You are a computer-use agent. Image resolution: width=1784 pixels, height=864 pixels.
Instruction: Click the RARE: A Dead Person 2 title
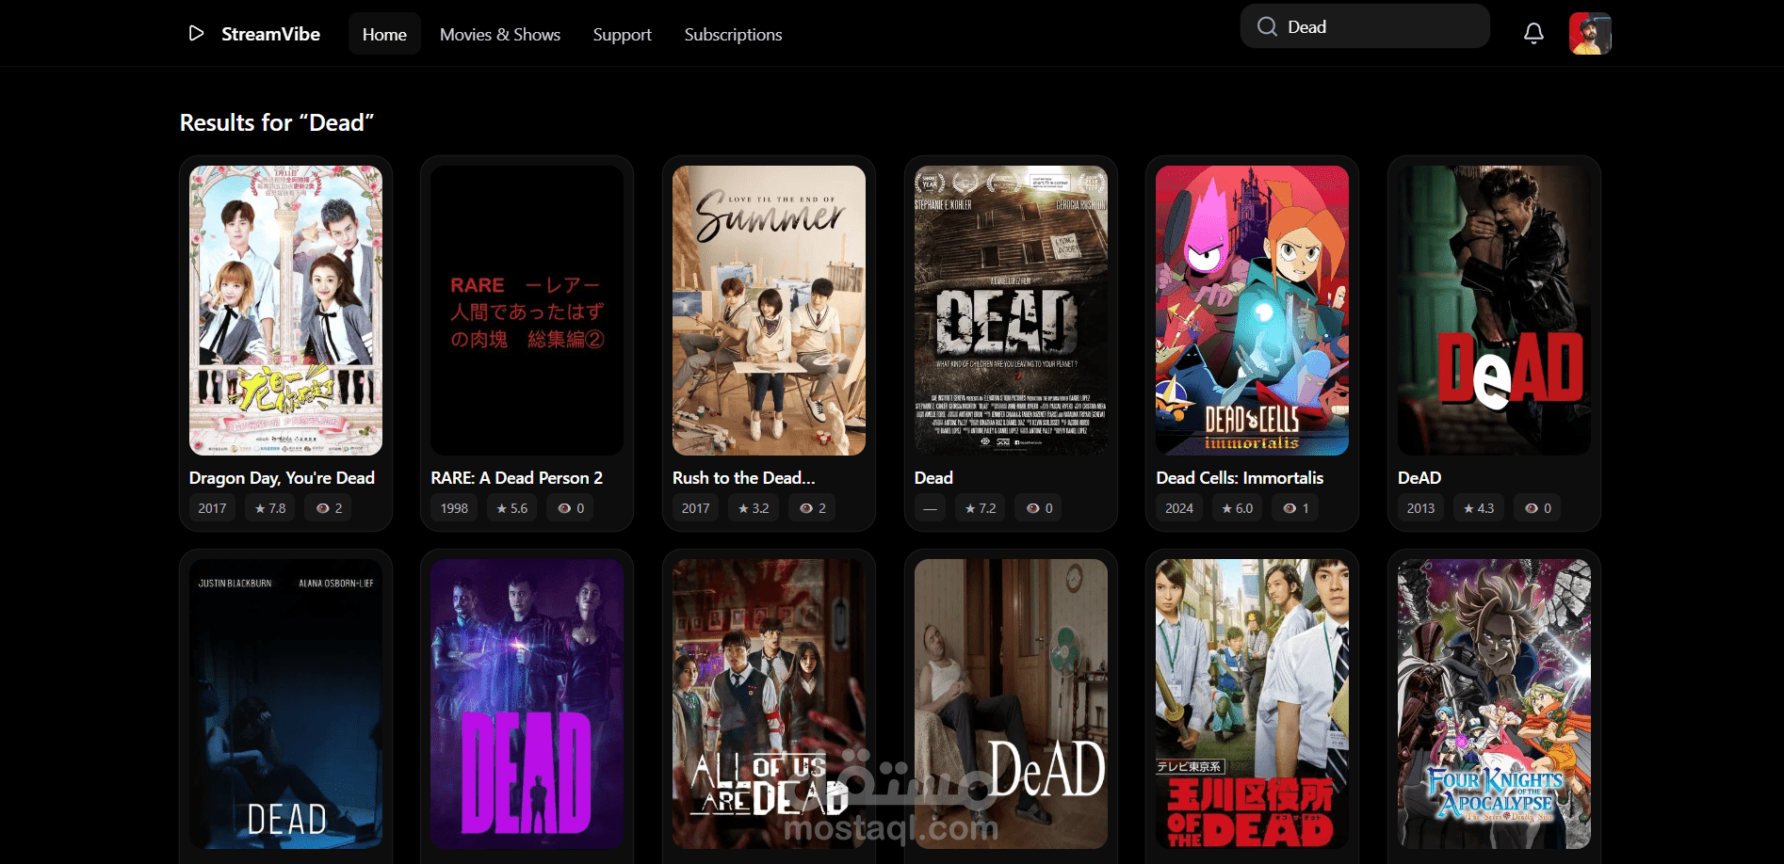516,478
